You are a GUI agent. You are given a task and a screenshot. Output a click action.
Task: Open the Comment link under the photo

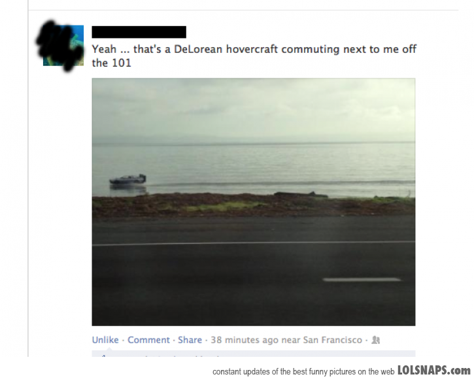pyautogui.click(x=148, y=340)
